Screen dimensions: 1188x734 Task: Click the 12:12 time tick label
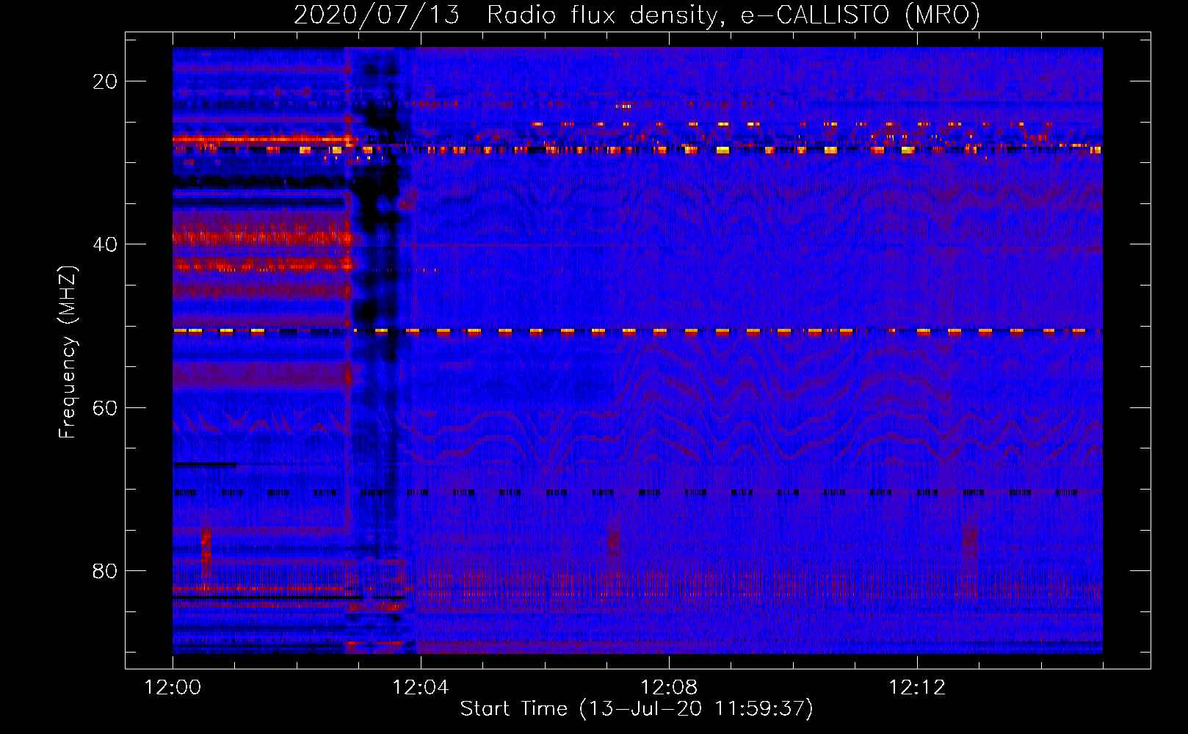coord(917,688)
